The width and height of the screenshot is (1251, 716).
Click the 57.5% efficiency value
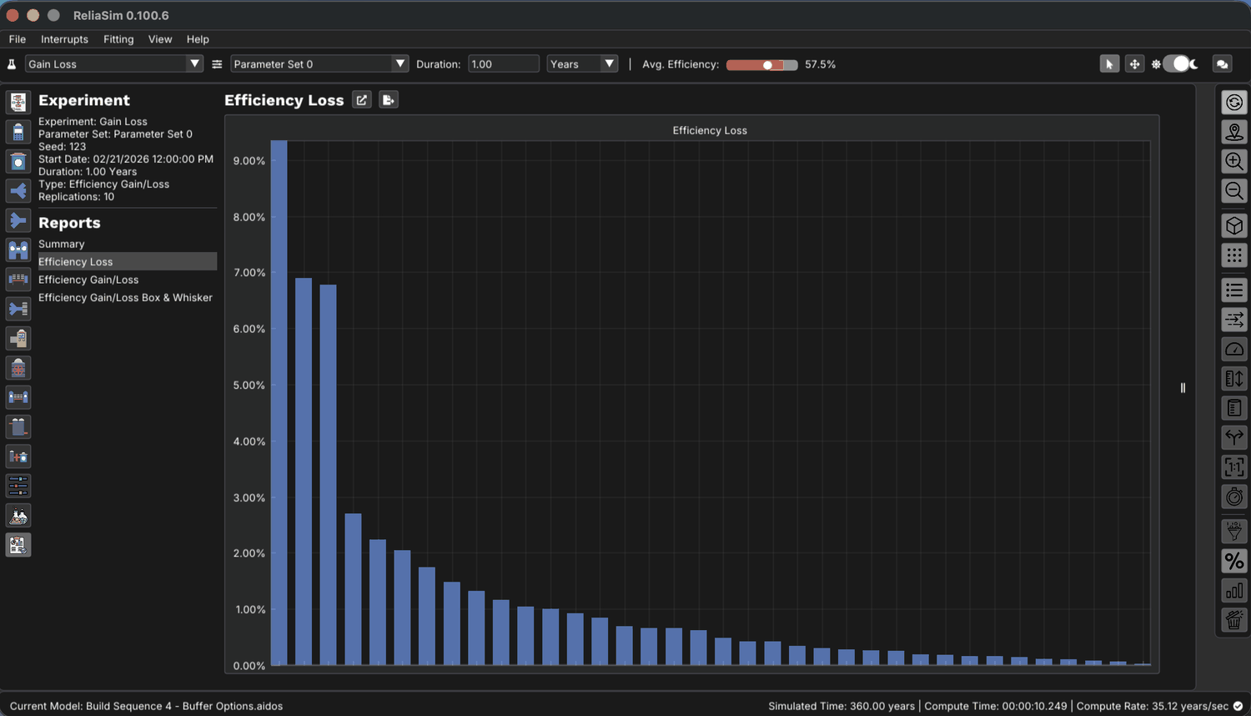pyautogui.click(x=821, y=64)
